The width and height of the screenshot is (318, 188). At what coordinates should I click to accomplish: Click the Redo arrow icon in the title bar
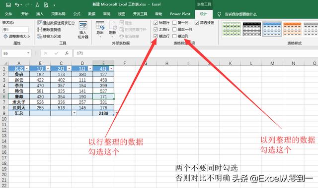pyautogui.click(x=27, y=4)
